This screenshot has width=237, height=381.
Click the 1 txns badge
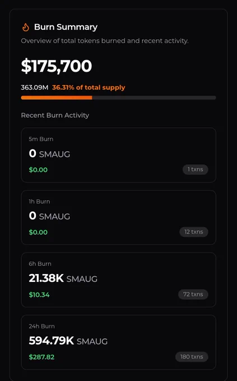[195, 169]
